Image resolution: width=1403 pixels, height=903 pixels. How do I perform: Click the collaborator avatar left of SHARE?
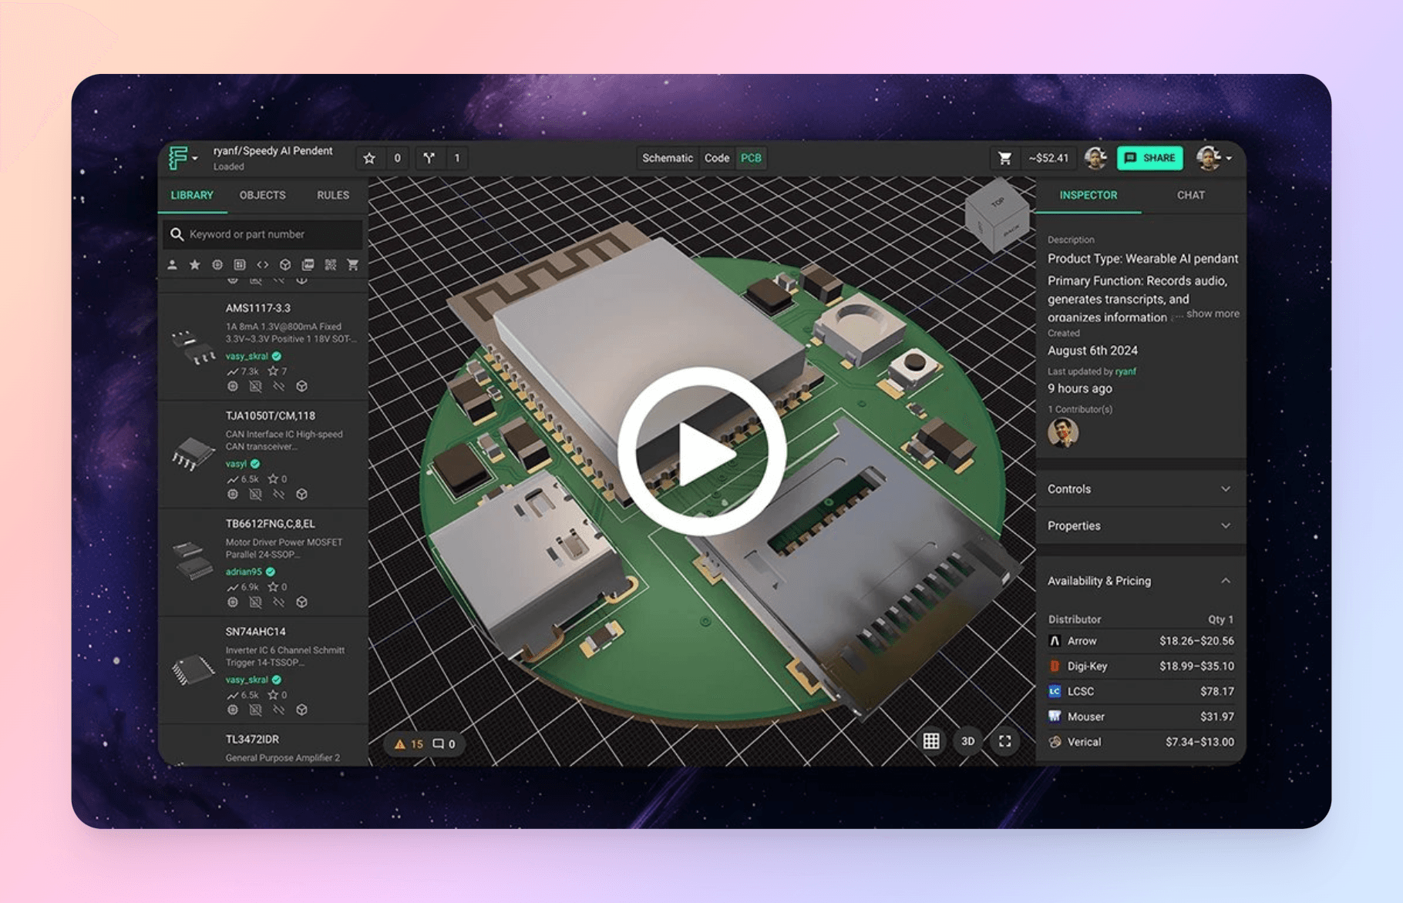pyautogui.click(x=1095, y=158)
